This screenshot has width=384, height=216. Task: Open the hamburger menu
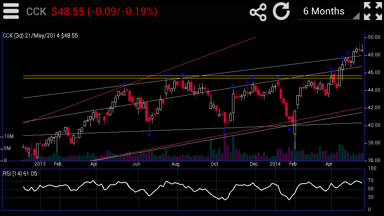[11, 11]
